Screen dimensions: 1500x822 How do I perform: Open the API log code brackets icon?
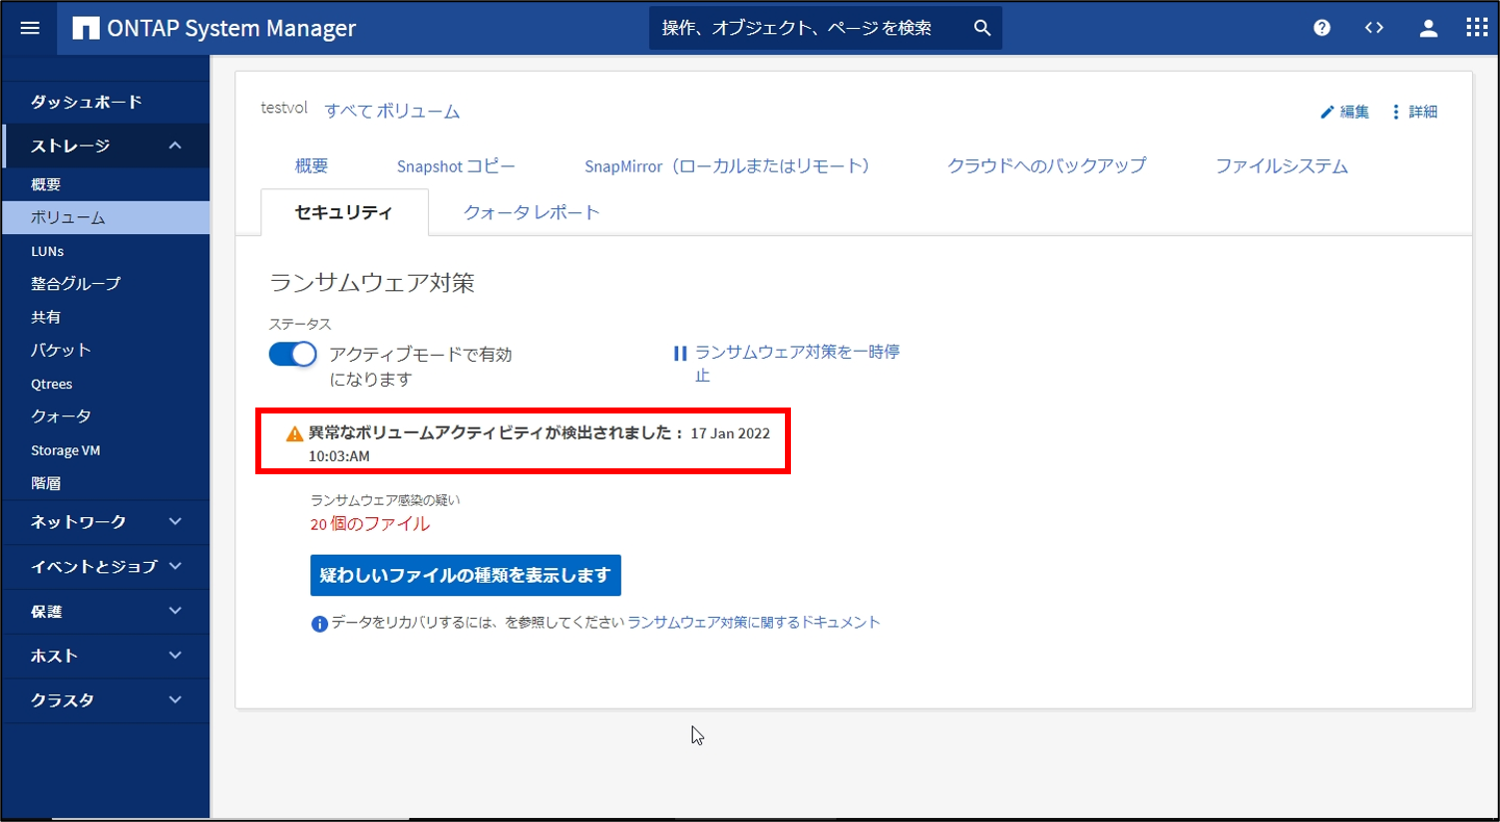tap(1374, 28)
